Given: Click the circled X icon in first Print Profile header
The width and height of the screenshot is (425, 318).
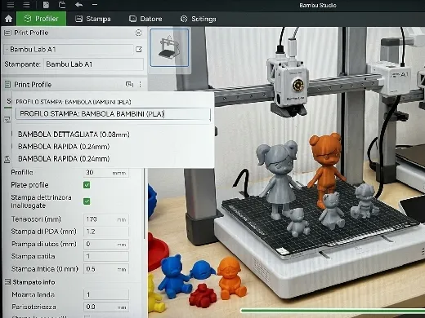Looking at the screenshot, I should tap(139, 33).
